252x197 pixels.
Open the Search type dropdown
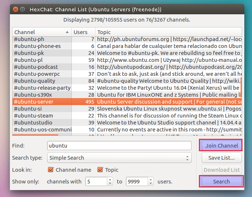(x=119, y=158)
